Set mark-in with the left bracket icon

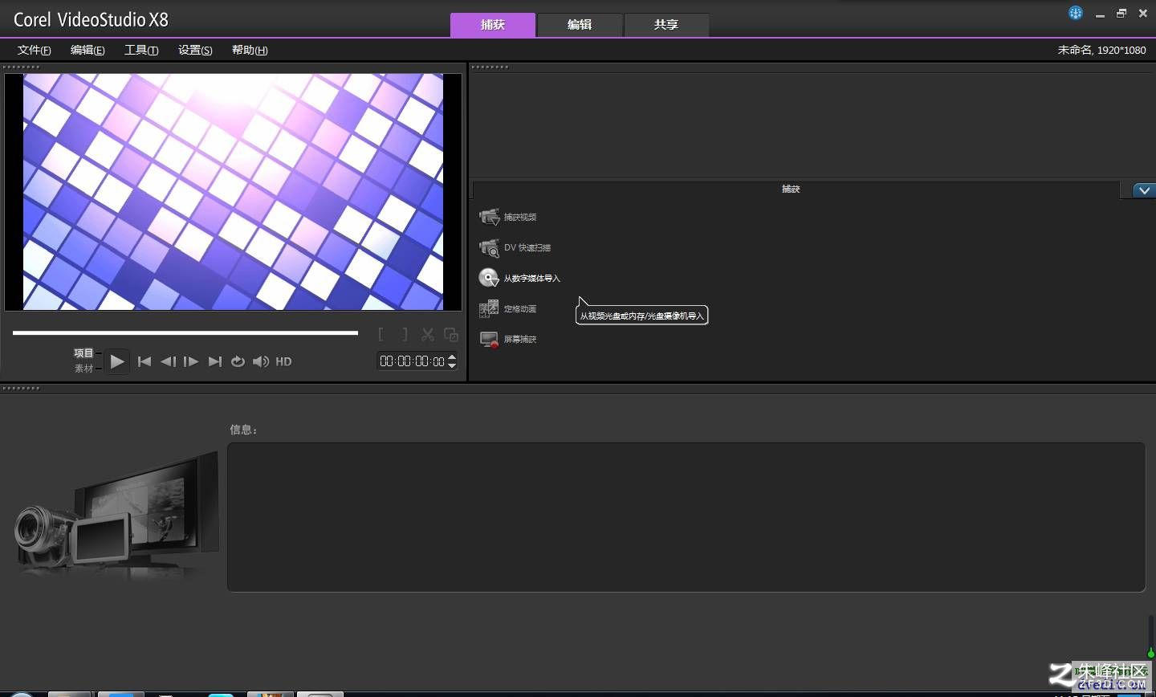(381, 334)
